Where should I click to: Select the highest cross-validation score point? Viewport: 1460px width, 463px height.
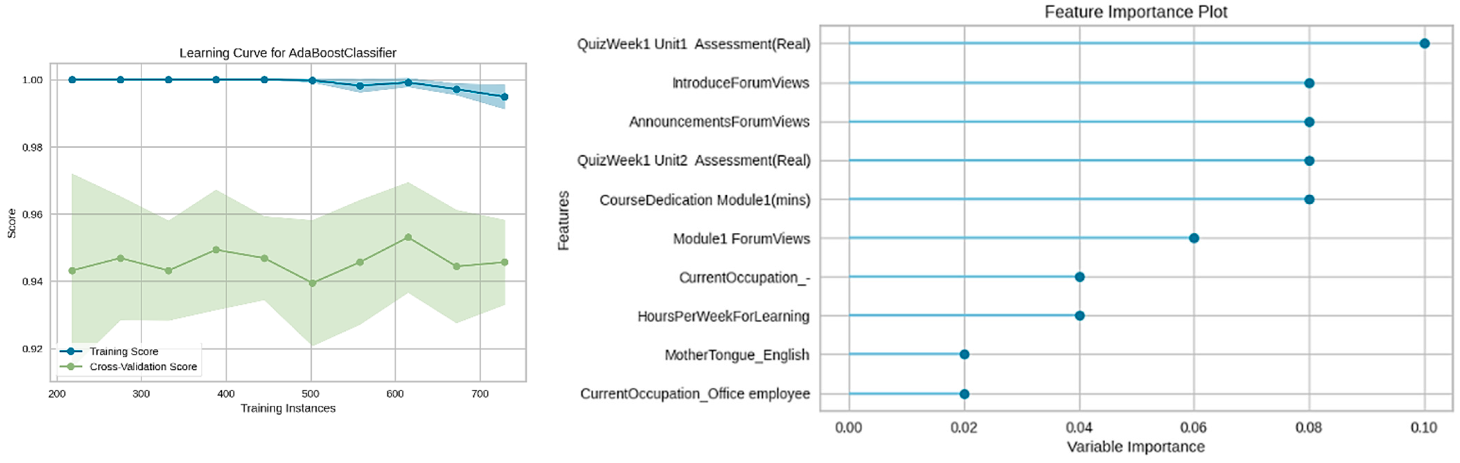(x=408, y=238)
